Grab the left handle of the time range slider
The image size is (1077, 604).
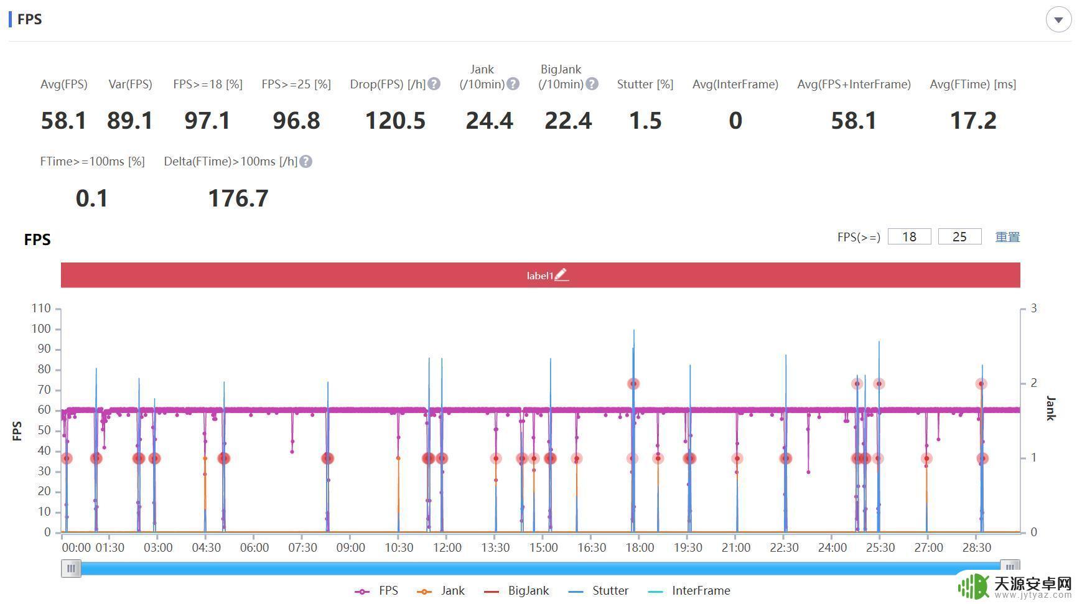[71, 568]
